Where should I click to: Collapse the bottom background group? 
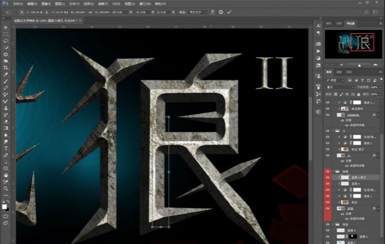333,224
